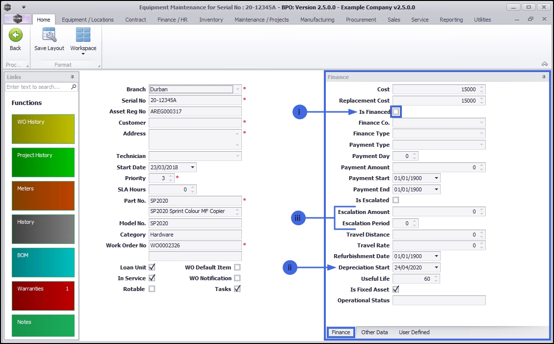Switch to the User Defined tab
Image resolution: width=554 pixels, height=344 pixels.
click(414, 332)
